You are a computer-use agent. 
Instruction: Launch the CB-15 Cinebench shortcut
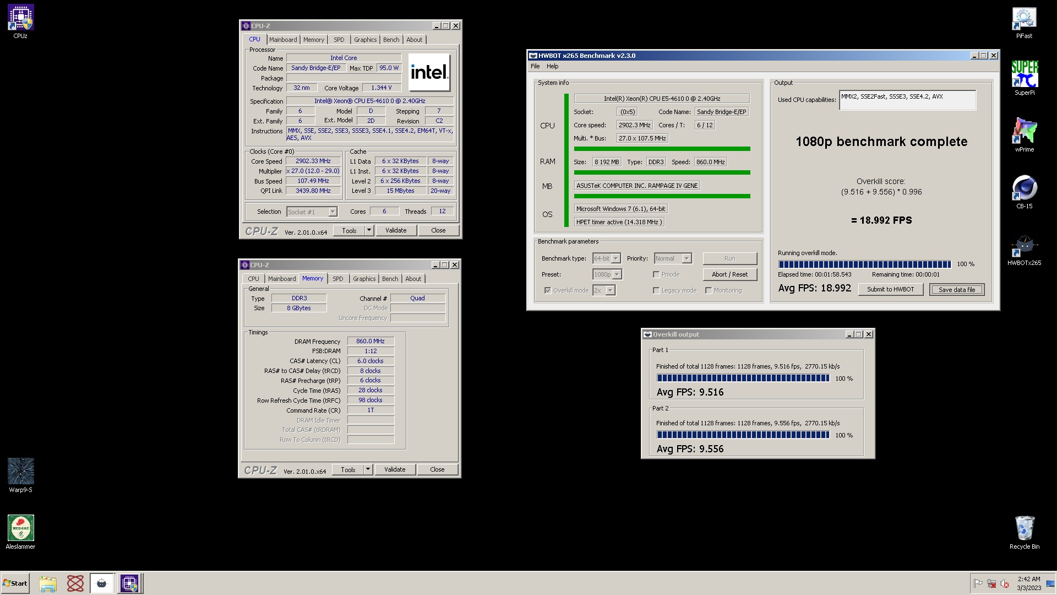coord(1024,192)
